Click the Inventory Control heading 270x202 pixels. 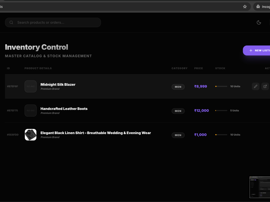point(36,47)
